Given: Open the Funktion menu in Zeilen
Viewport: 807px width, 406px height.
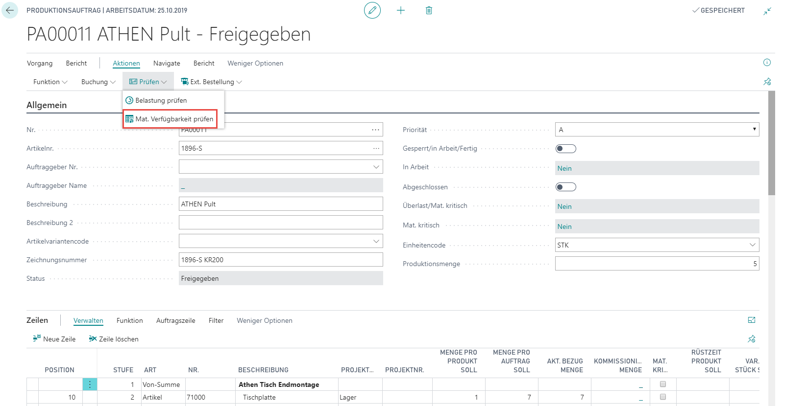Looking at the screenshot, I should [130, 320].
